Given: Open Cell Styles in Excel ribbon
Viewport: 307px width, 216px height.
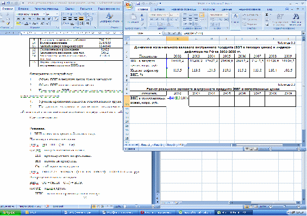Looking at the screenshot, I should point(235,18).
